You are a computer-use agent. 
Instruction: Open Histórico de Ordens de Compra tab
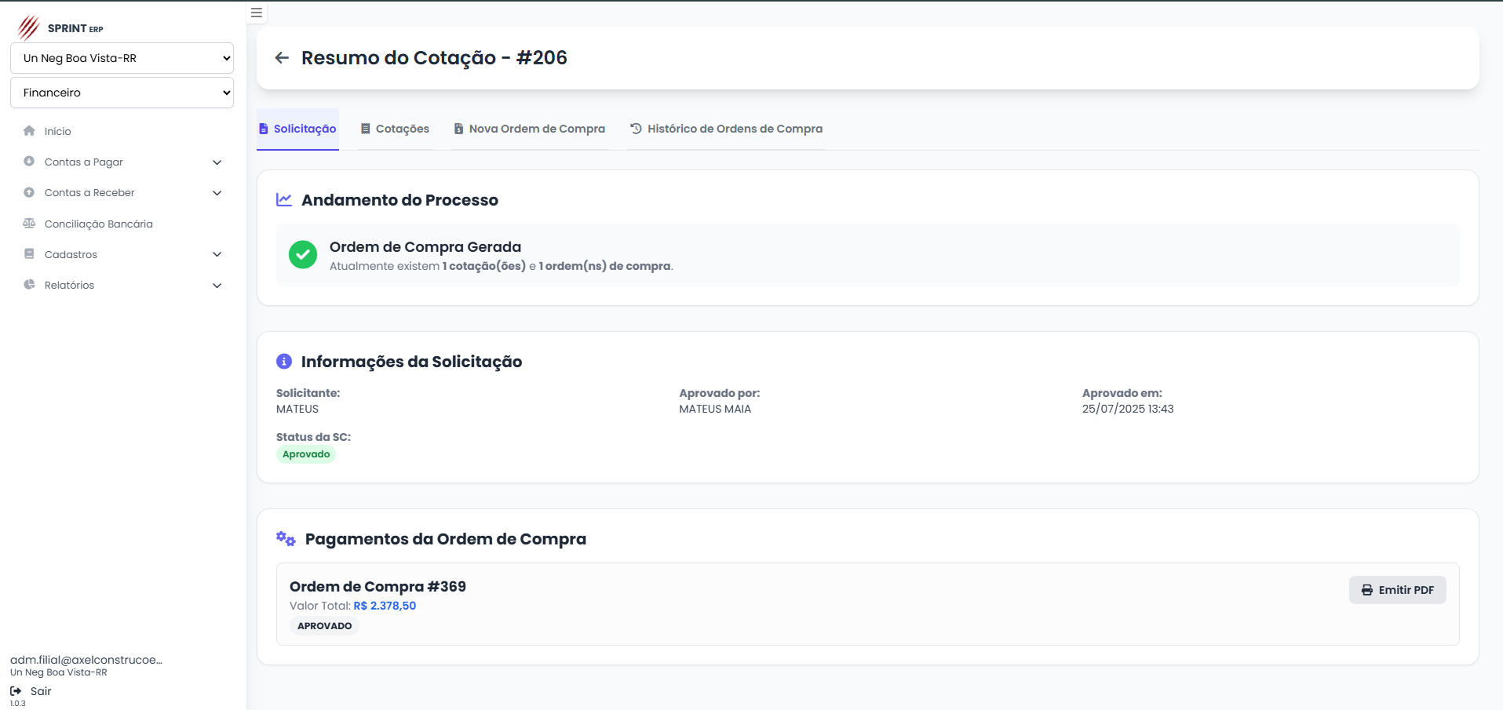726,129
